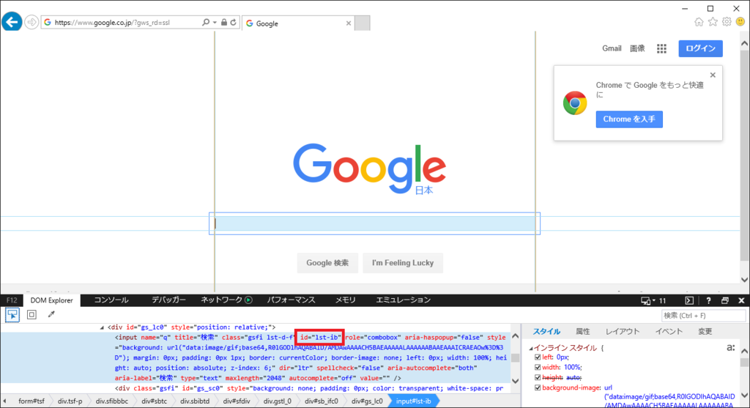The image size is (750, 408).
Task: Switch to the エミュレーション tab
Action: [403, 300]
